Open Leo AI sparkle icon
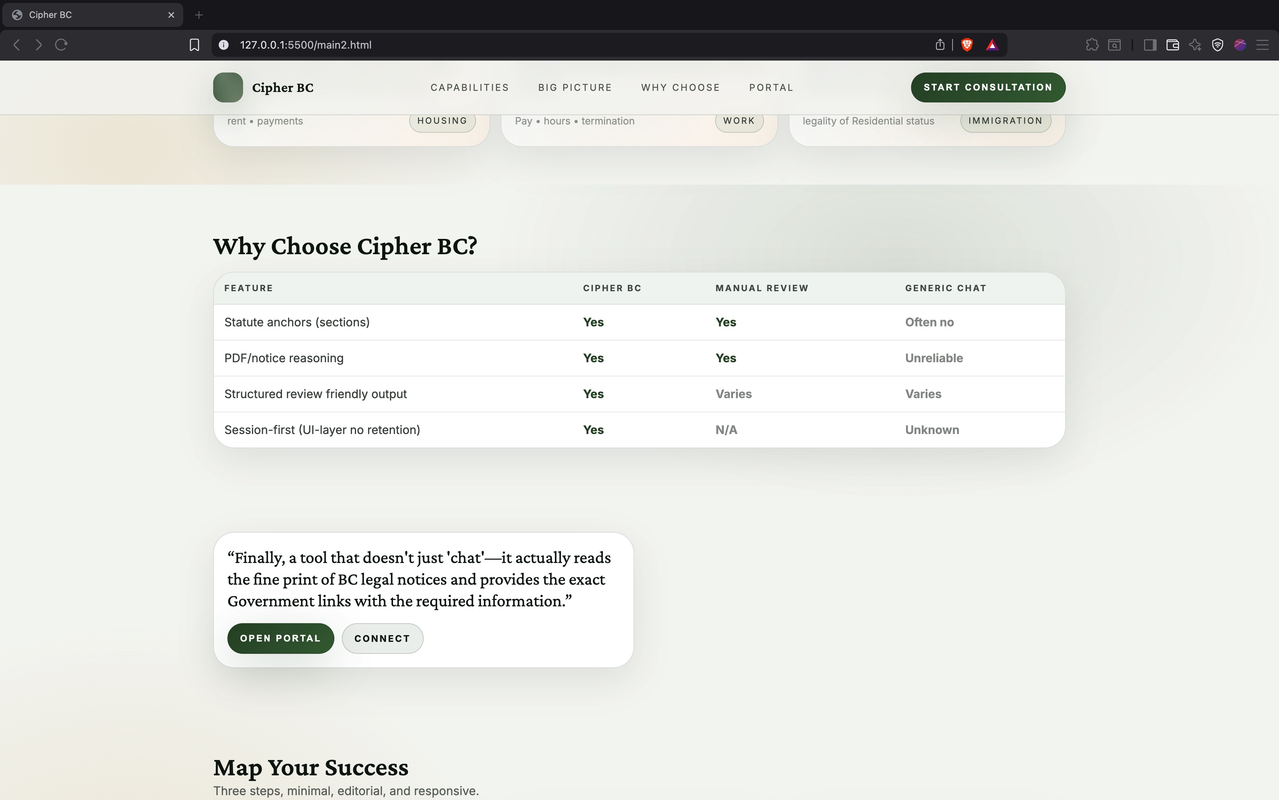Image resolution: width=1279 pixels, height=800 pixels. tap(1195, 45)
